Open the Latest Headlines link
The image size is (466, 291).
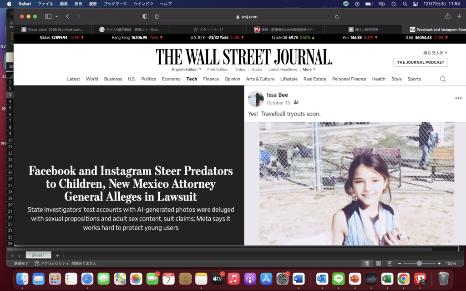coord(283,70)
